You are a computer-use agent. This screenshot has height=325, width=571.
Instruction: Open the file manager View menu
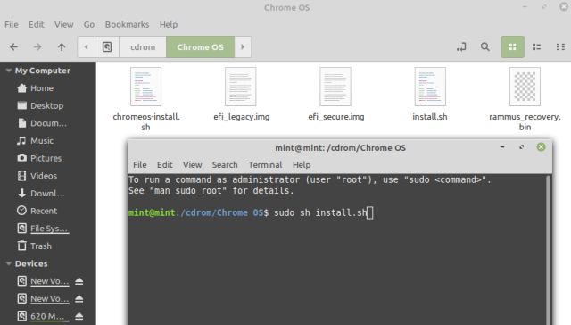pyautogui.click(x=63, y=24)
